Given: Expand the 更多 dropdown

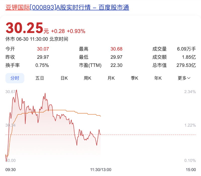Looking at the screenshot, I should [x=184, y=78].
